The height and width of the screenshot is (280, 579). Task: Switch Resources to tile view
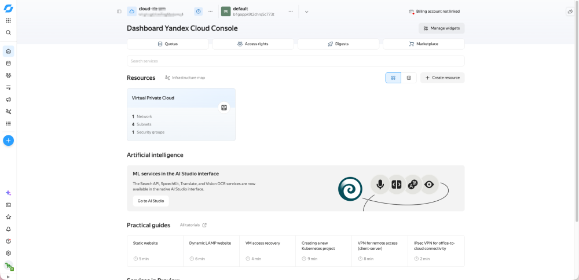pyautogui.click(x=393, y=78)
